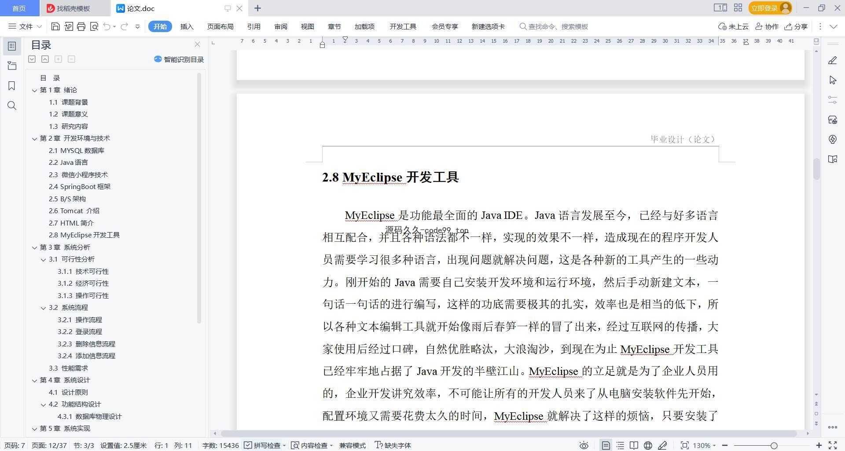Select the 插入 ribbon tab
This screenshot has height=451, width=845.
point(187,26)
